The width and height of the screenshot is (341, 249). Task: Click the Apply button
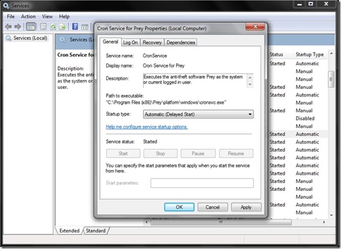[246, 207]
